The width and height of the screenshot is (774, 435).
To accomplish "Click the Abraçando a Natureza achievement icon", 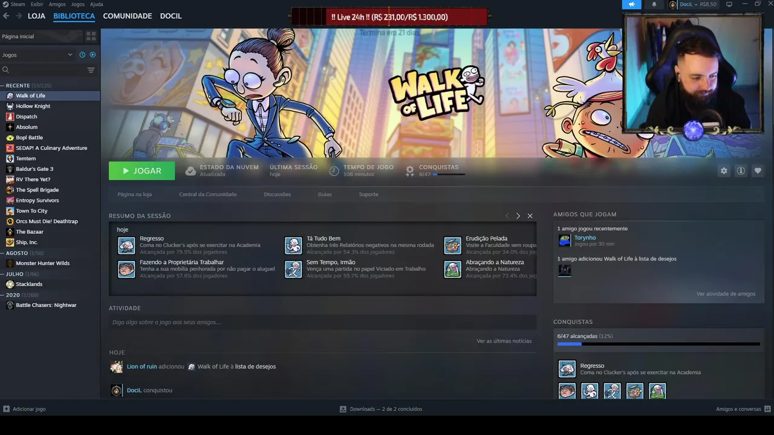I will (452, 269).
